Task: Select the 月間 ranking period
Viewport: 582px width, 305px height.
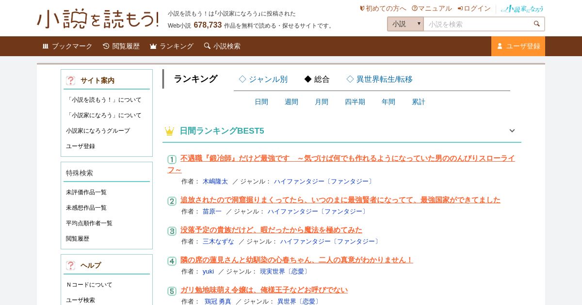Action: tap(322, 102)
